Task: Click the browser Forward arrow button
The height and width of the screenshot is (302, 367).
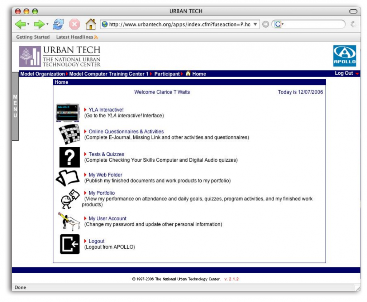Action: (39, 24)
